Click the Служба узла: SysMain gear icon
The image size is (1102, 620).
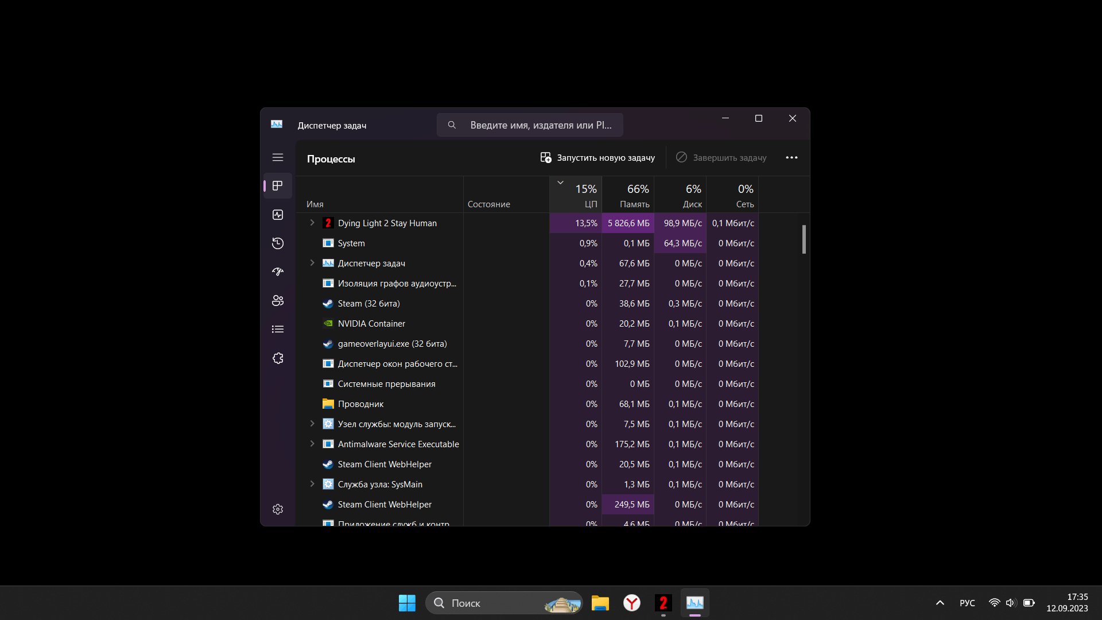point(328,485)
